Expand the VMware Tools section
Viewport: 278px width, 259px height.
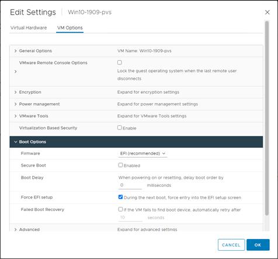[x=16, y=116]
